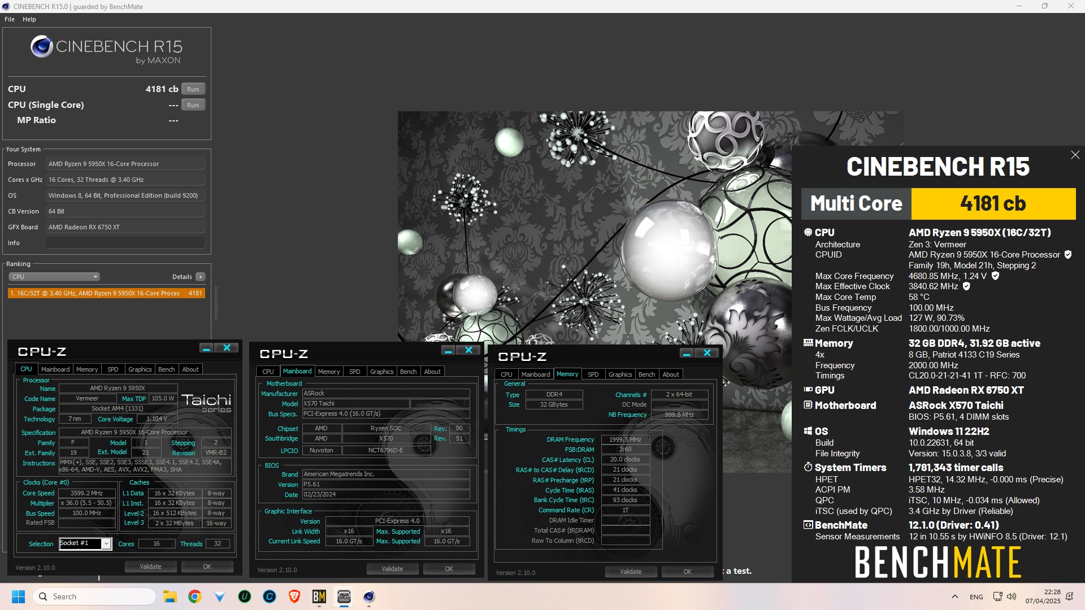Click the Max Core Frequency shield icon

(995, 276)
